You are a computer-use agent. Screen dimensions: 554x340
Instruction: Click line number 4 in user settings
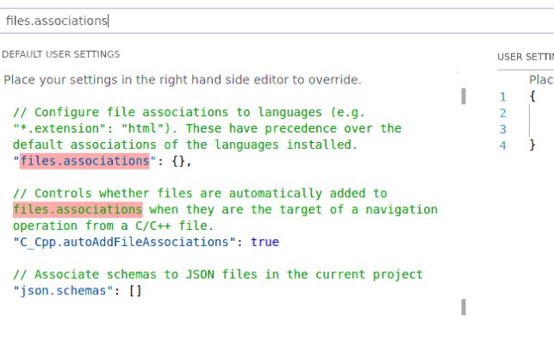503,145
